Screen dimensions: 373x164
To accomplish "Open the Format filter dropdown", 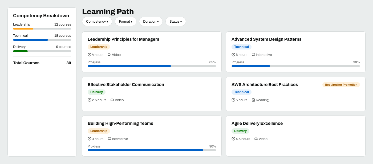I will [x=125, y=22].
